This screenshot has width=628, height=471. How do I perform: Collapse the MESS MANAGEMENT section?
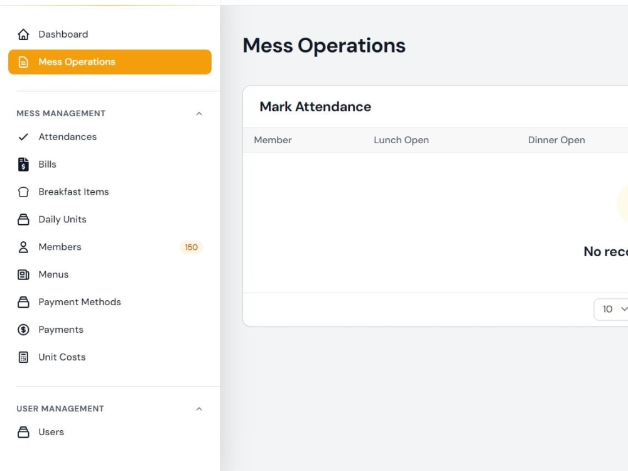199,113
